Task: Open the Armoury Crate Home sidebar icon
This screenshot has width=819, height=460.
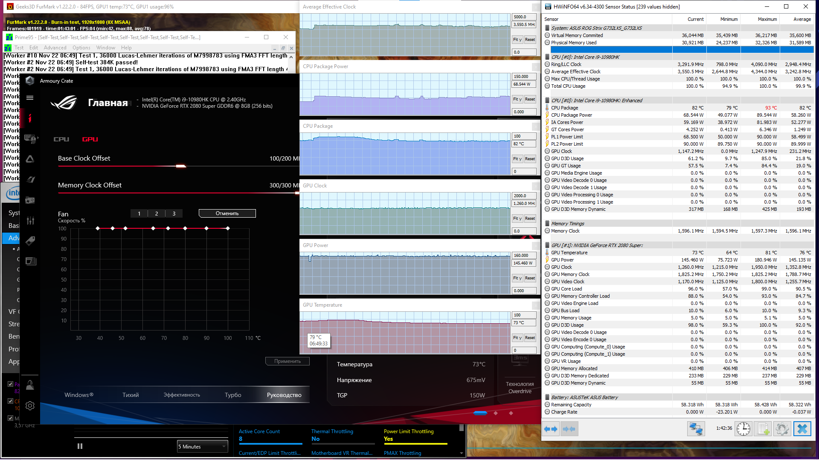Action: click(30, 118)
